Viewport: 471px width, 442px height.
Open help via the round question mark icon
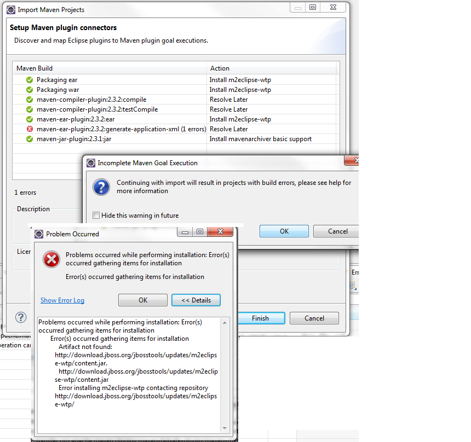click(x=21, y=317)
